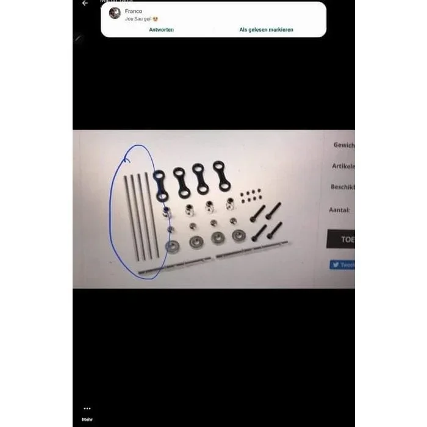427x427 pixels.
Task: Click the Gewicht label in photo
Action: (x=344, y=145)
